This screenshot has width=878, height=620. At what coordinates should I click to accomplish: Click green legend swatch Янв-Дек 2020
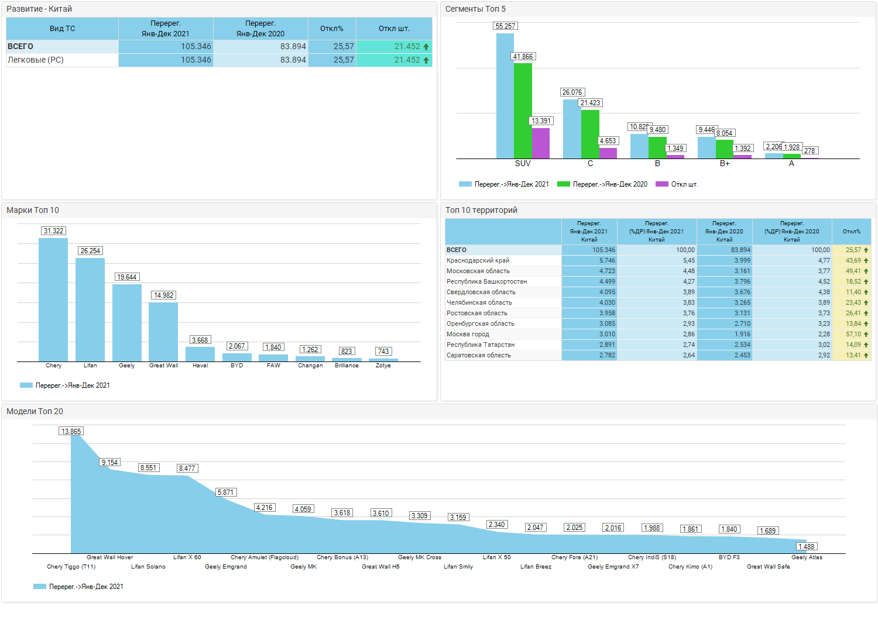pyautogui.click(x=564, y=184)
